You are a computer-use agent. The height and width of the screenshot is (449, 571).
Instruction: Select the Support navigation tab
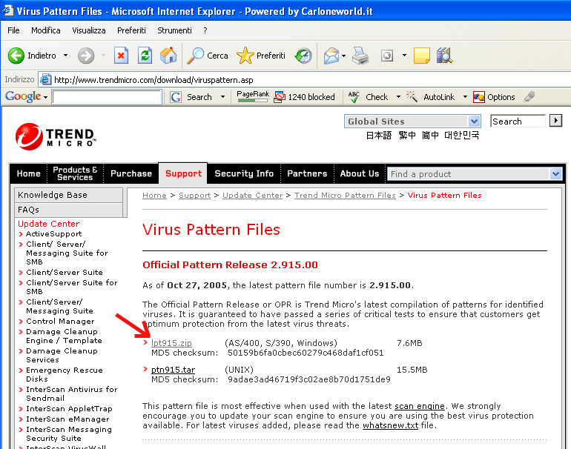[183, 173]
